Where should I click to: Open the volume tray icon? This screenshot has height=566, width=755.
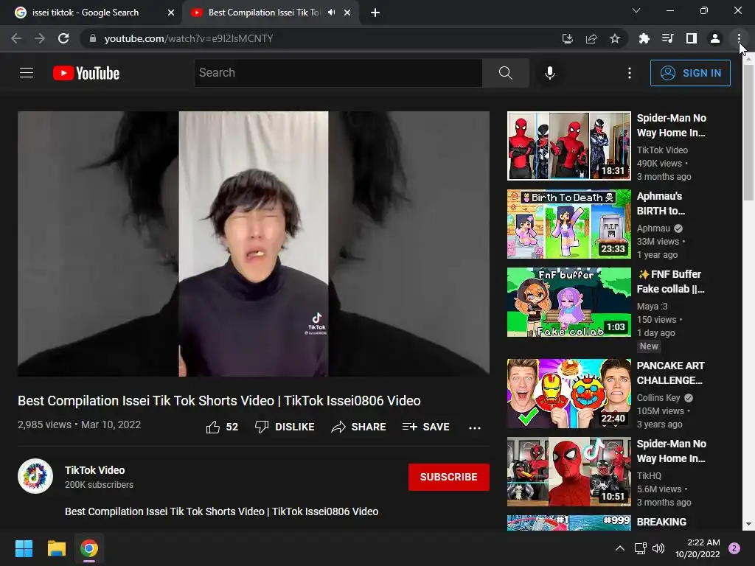click(x=658, y=548)
